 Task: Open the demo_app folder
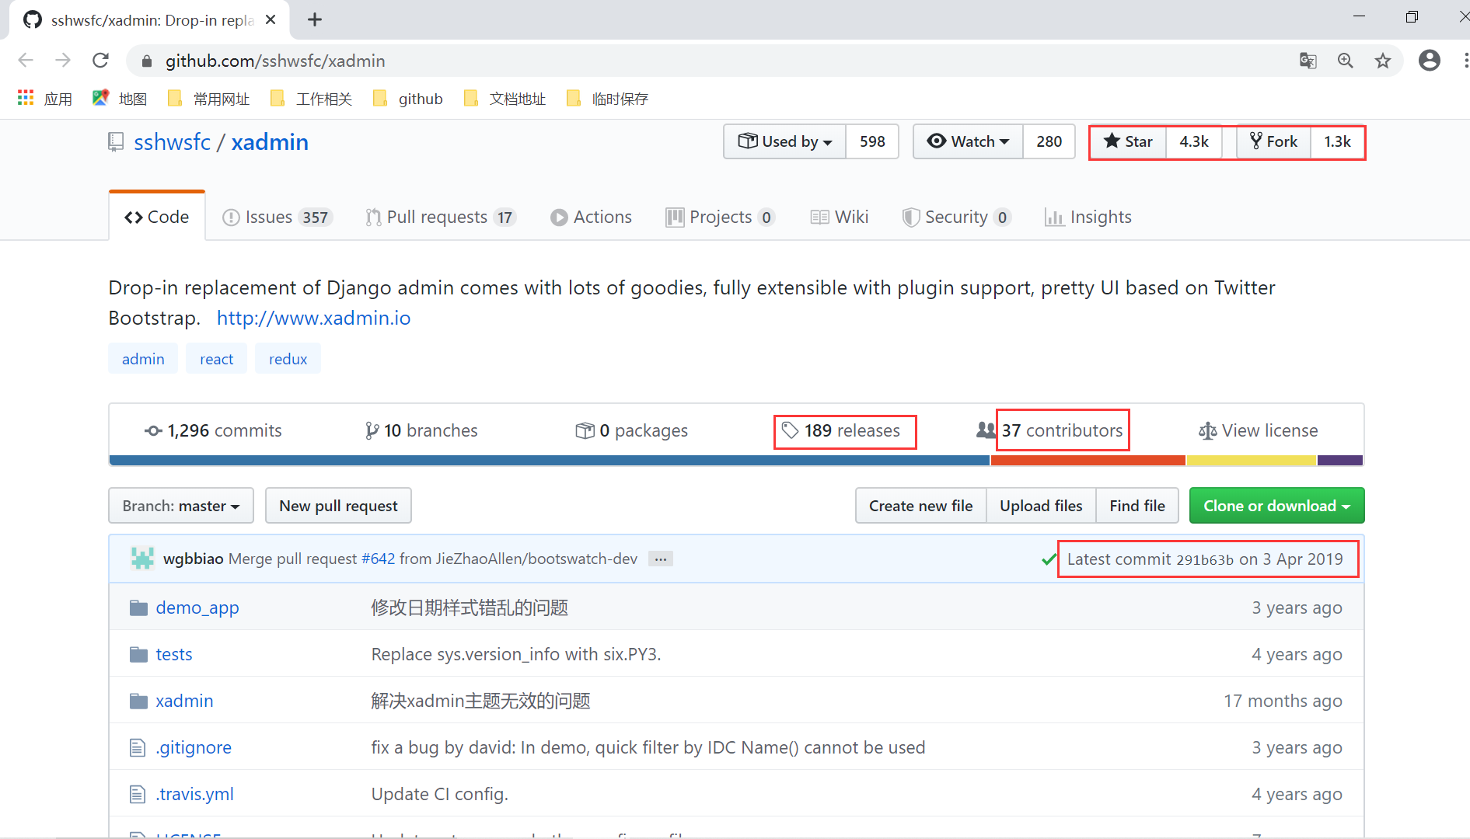coord(197,607)
